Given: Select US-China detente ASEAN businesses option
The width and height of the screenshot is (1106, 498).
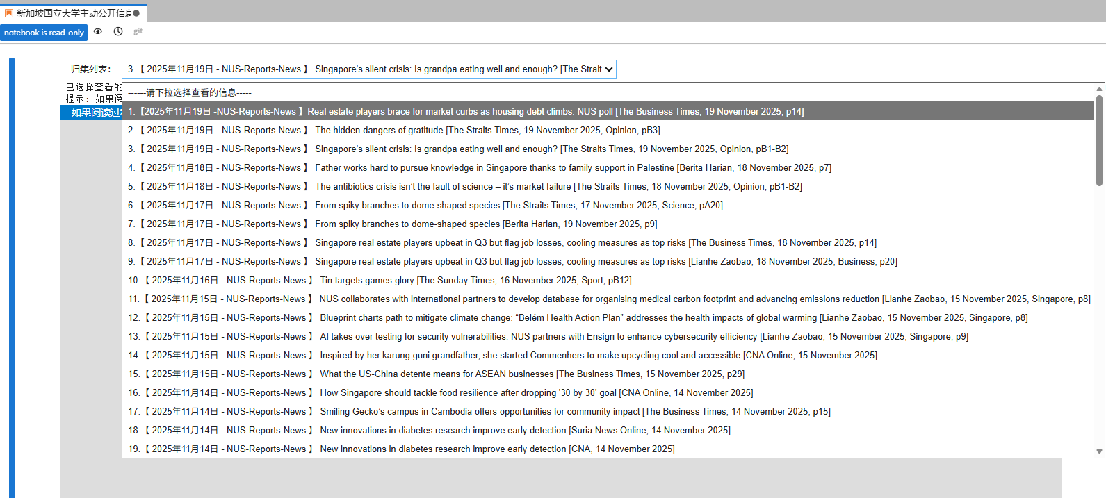Looking at the screenshot, I should [x=608, y=374].
